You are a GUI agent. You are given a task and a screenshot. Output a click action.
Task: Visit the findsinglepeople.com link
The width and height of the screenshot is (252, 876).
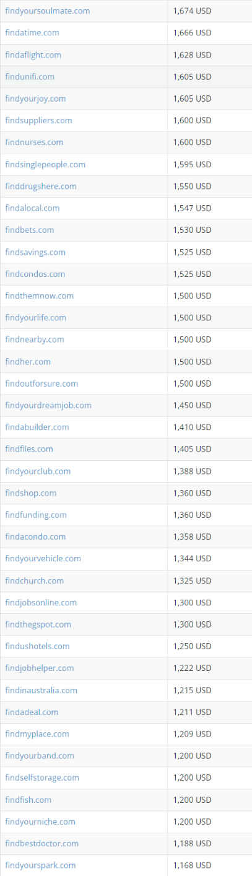coord(45,164)
